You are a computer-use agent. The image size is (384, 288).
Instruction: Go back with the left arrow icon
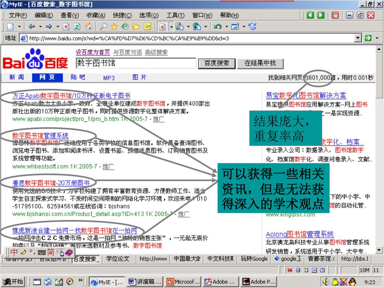click(31, 27)
